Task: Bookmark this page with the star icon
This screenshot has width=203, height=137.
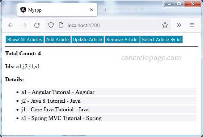Action: tap(165, 25)
